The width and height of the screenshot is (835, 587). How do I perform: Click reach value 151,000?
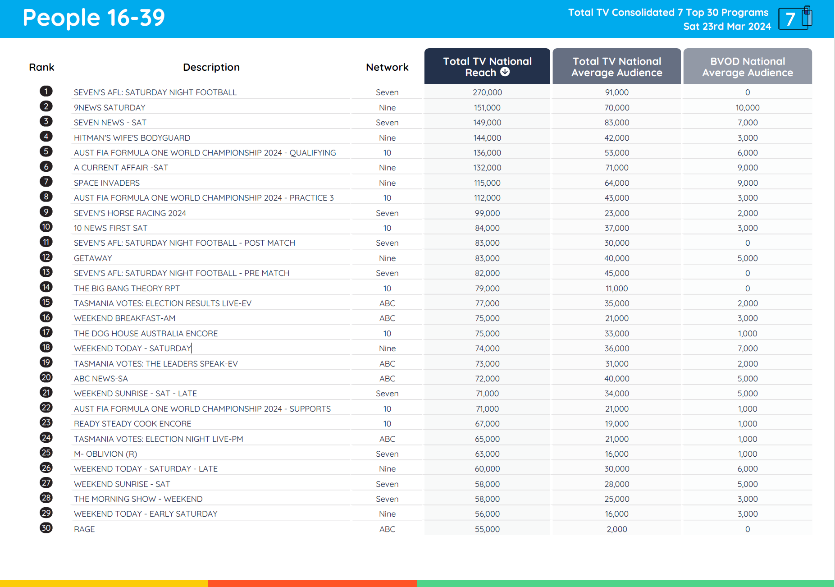(x=487, y=108)
